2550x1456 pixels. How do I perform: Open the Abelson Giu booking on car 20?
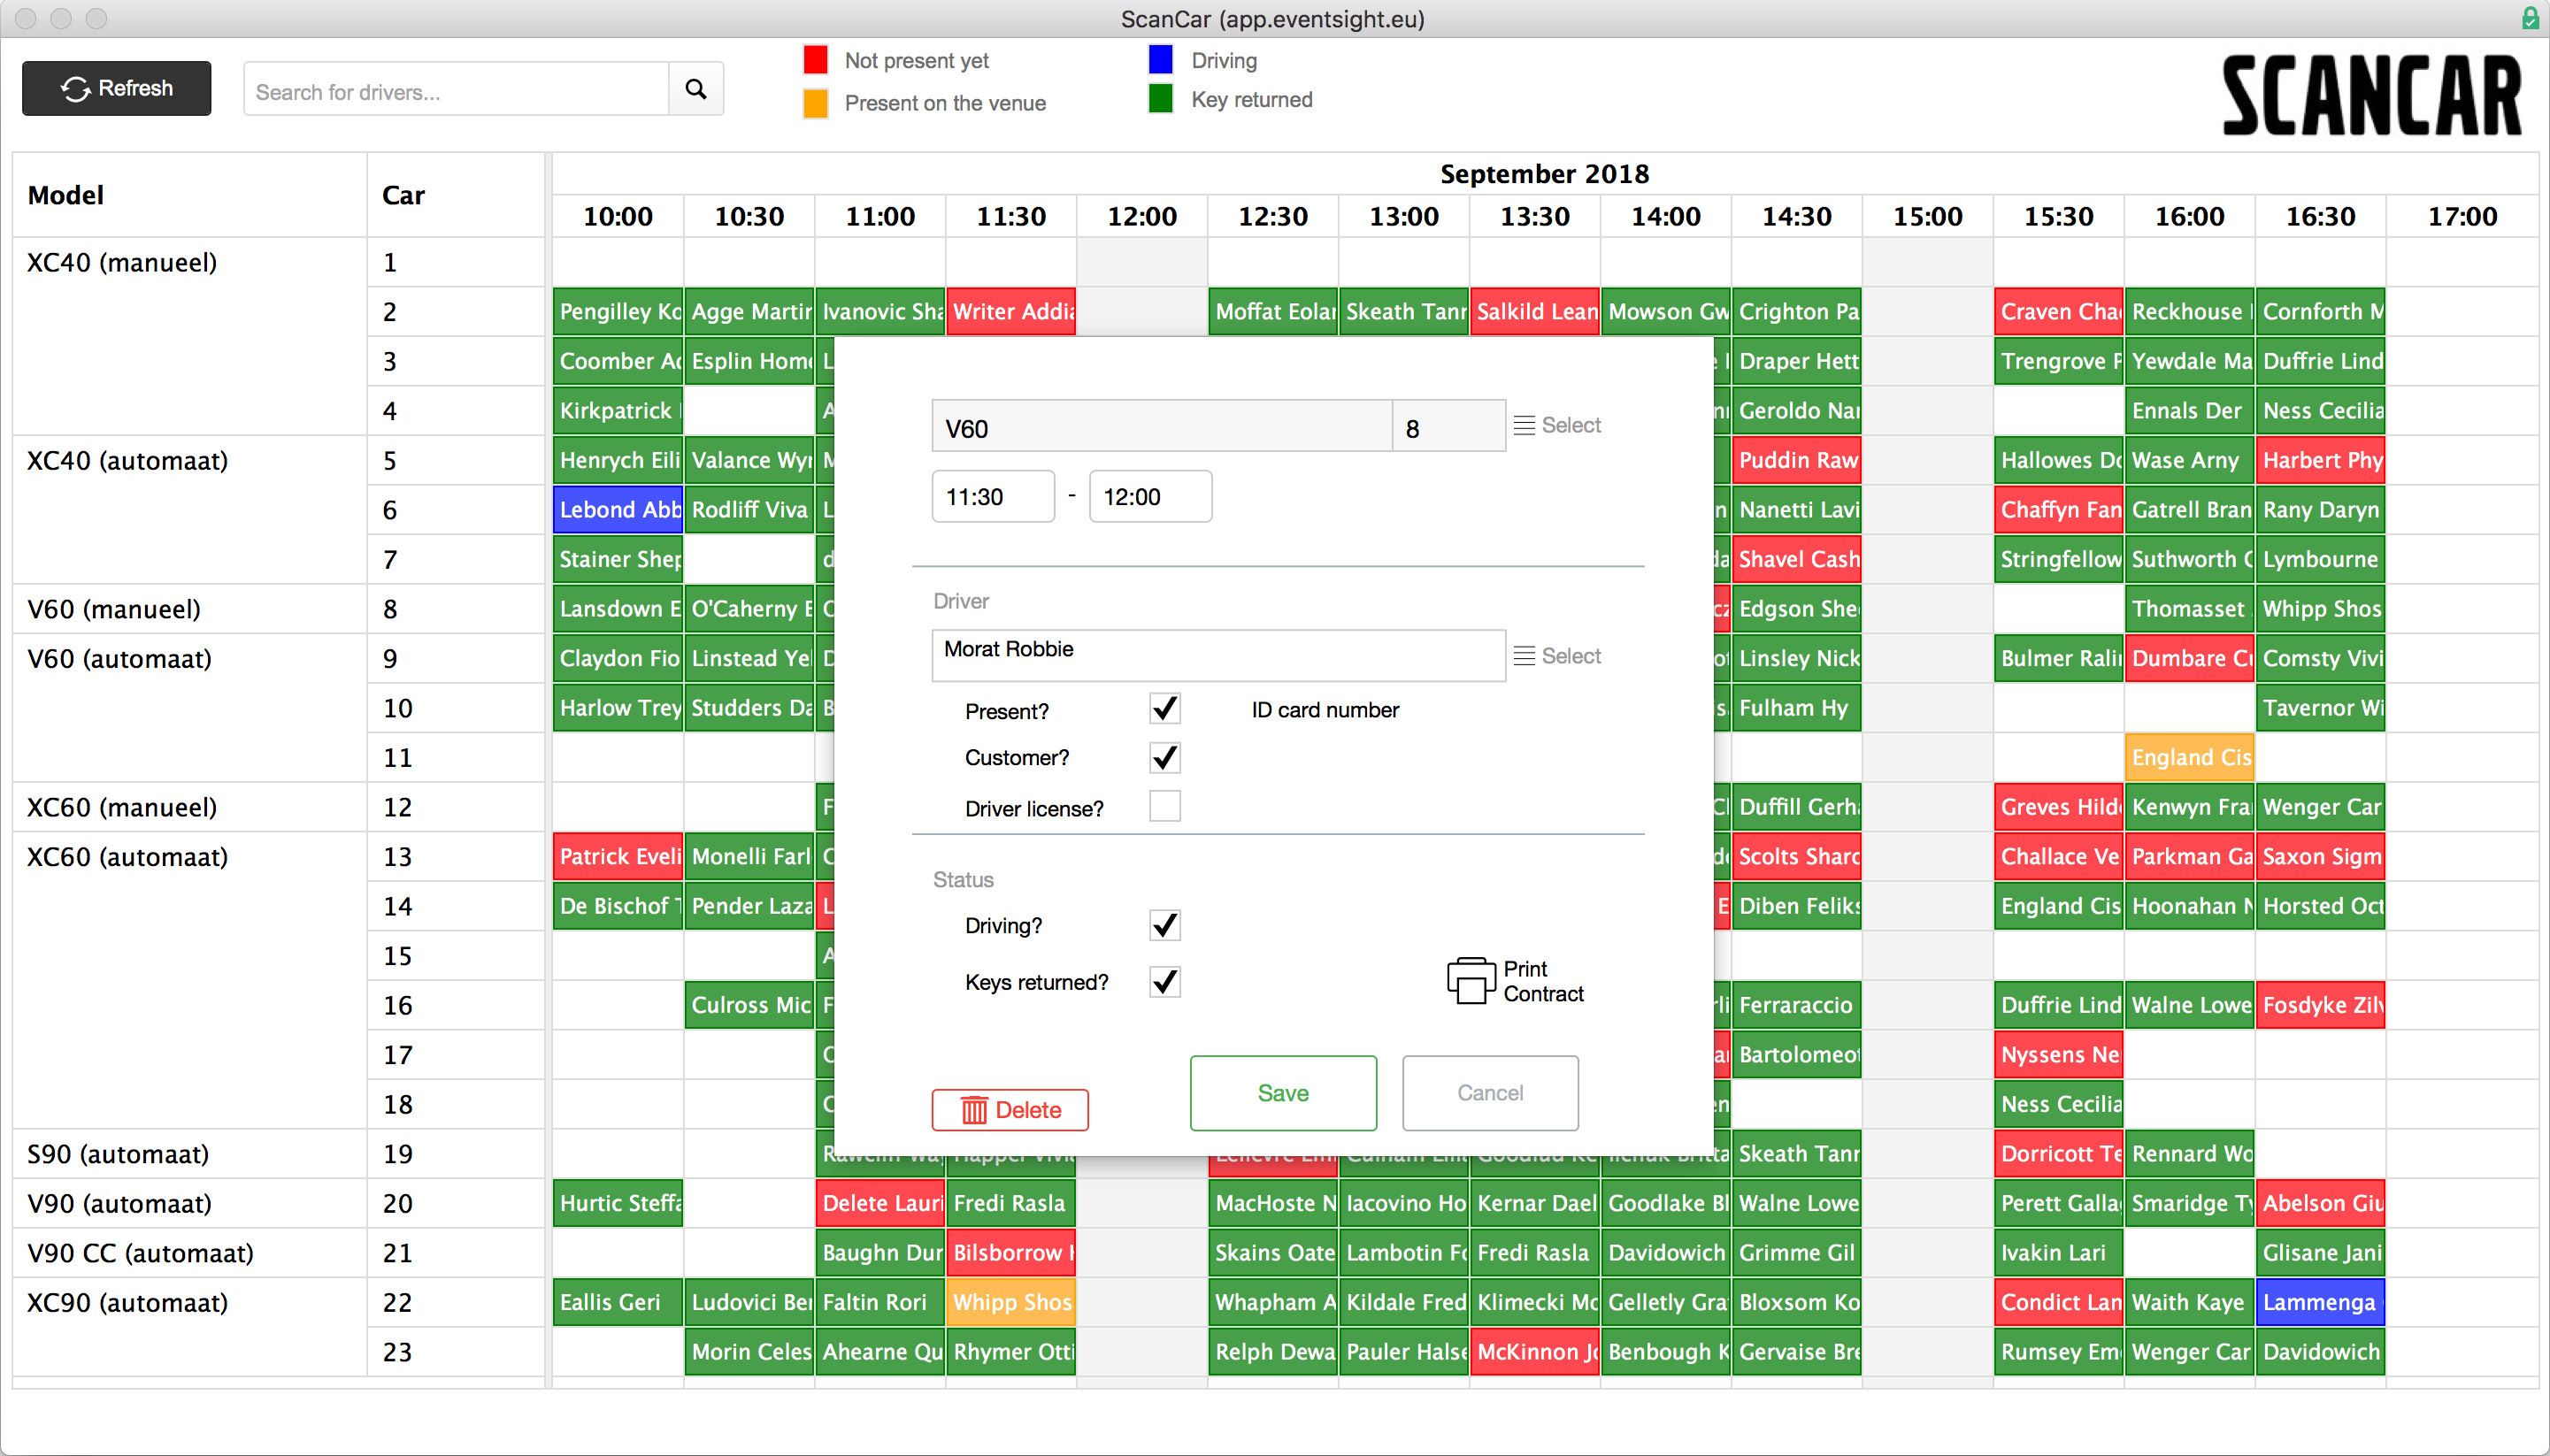(2321, 1203)
